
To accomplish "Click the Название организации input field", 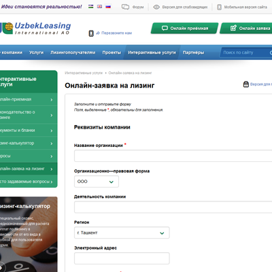I will pyautogui.click(x=173, y=156).
